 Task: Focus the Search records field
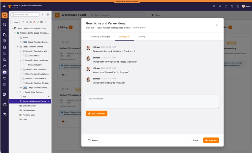118,15
